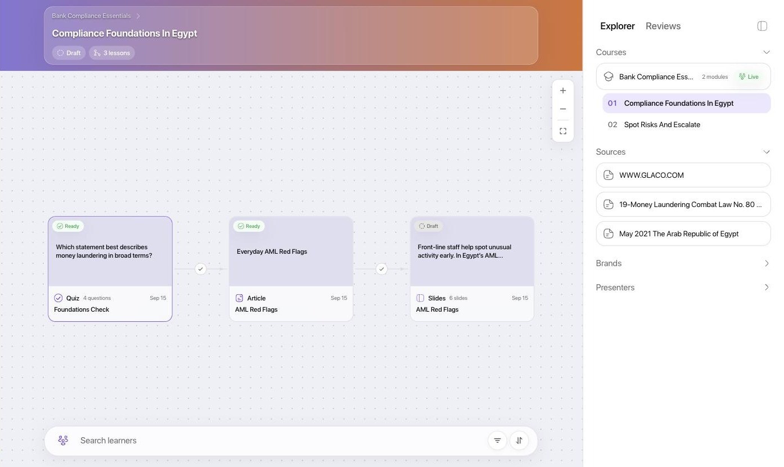Open the filter learners icon

pos(497,441)
